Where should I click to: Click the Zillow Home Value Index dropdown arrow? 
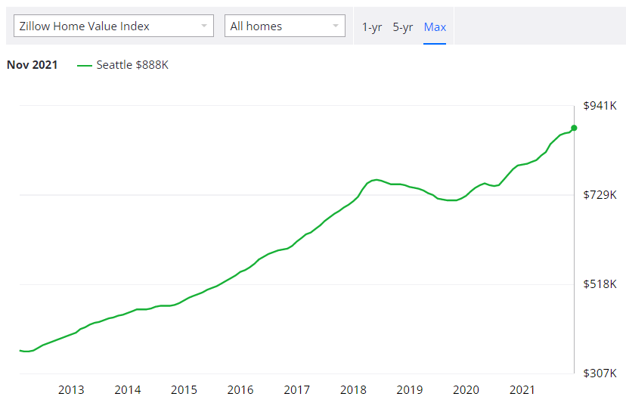pos(204,26)
